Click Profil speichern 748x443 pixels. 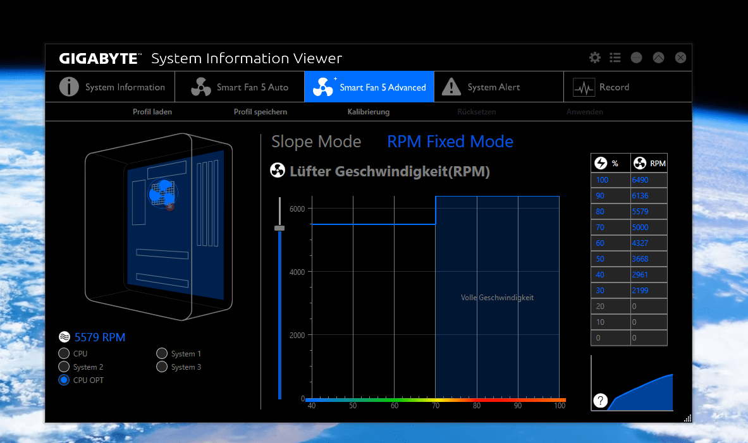coord(261,112)
